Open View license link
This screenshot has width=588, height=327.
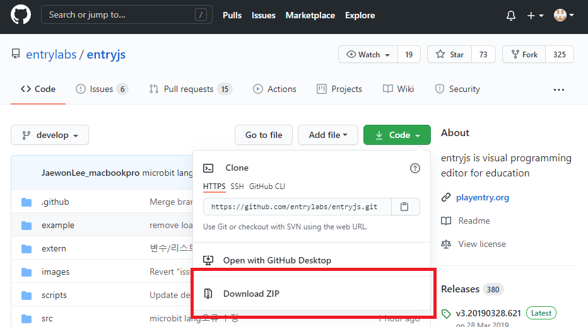[x=482, y=244]
